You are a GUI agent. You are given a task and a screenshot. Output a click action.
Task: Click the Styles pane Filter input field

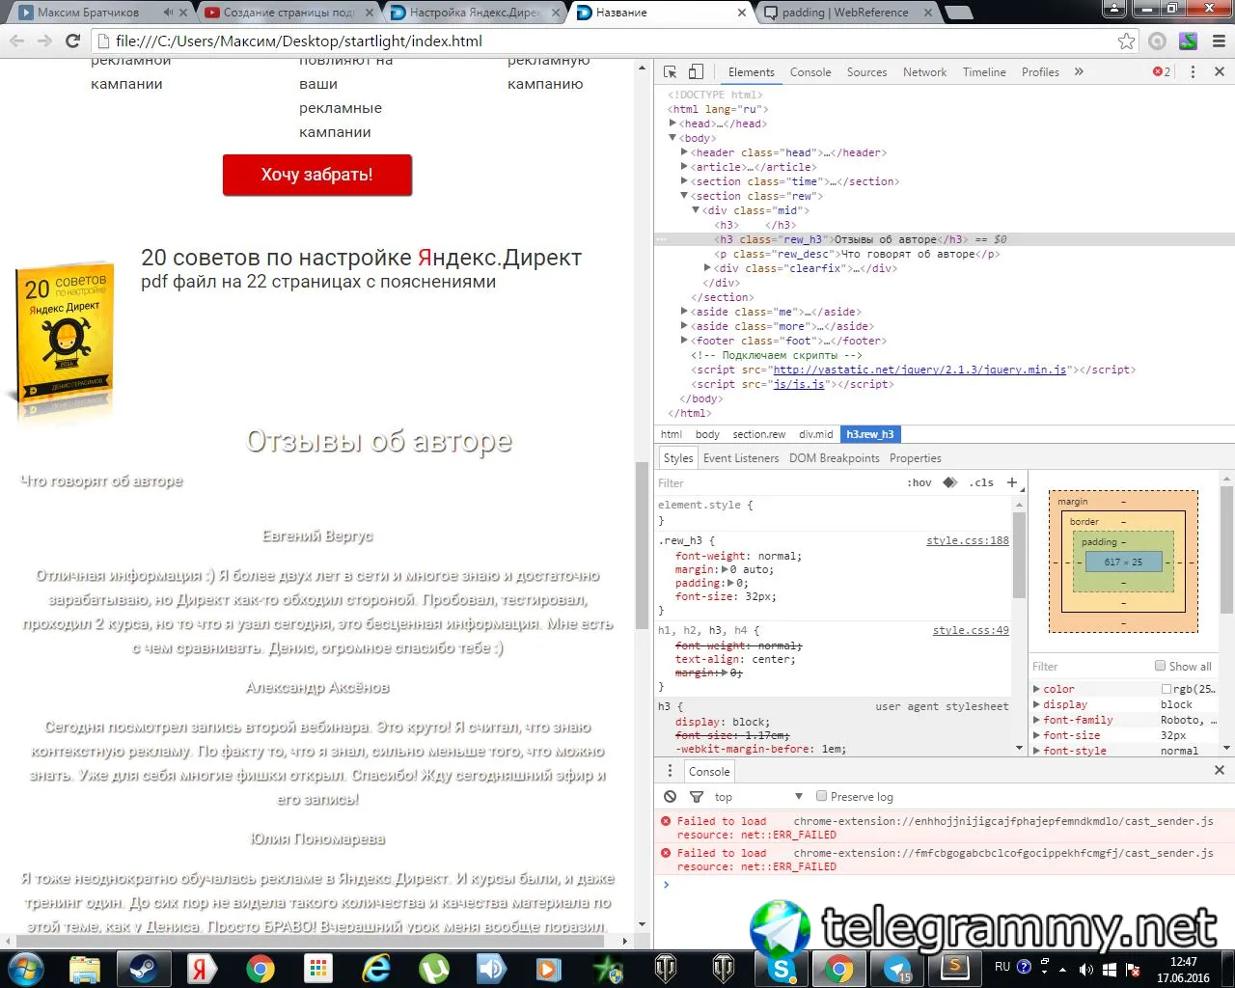point(777,482)
